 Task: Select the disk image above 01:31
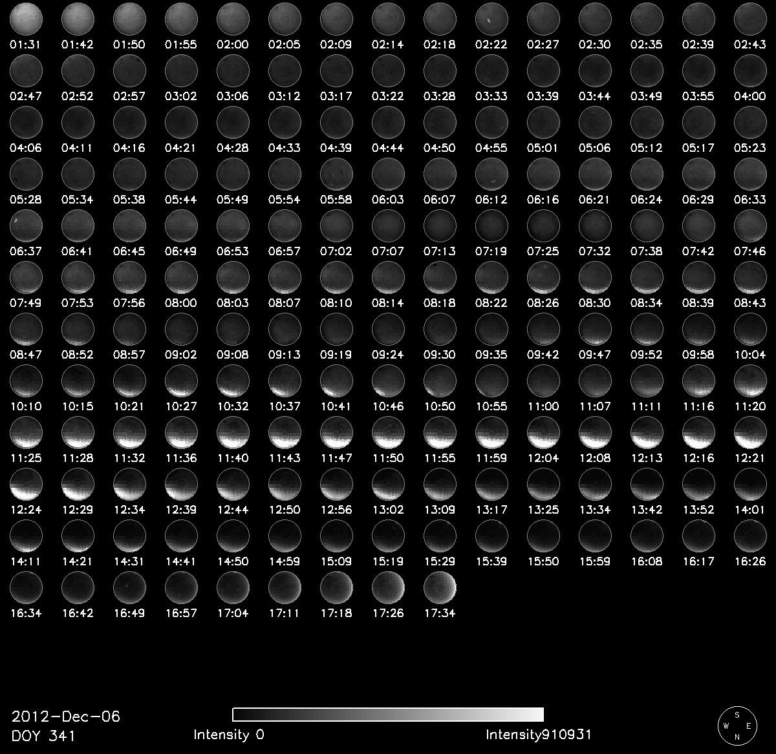(26, 18)
